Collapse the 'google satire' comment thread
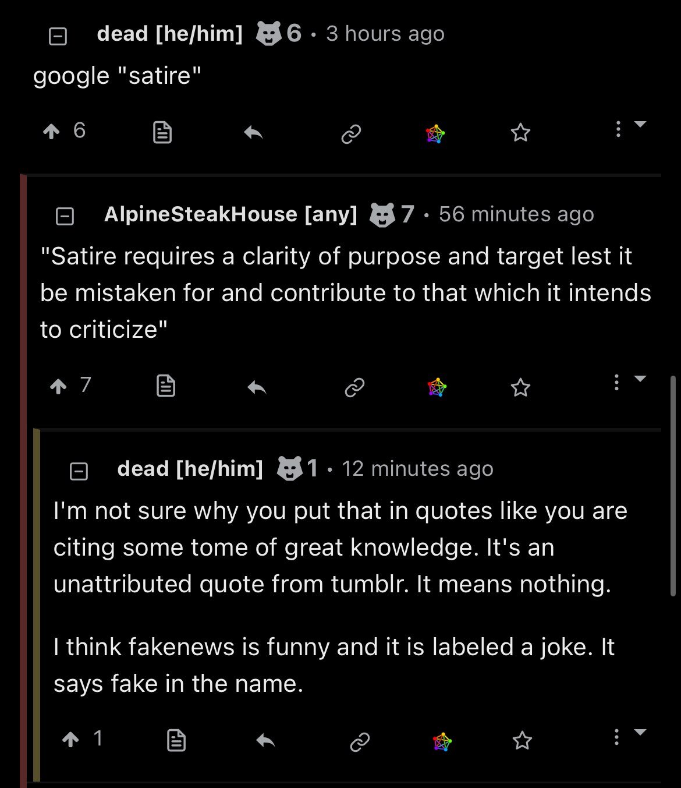This screenshot has height=788, width=681. (58, 37)
